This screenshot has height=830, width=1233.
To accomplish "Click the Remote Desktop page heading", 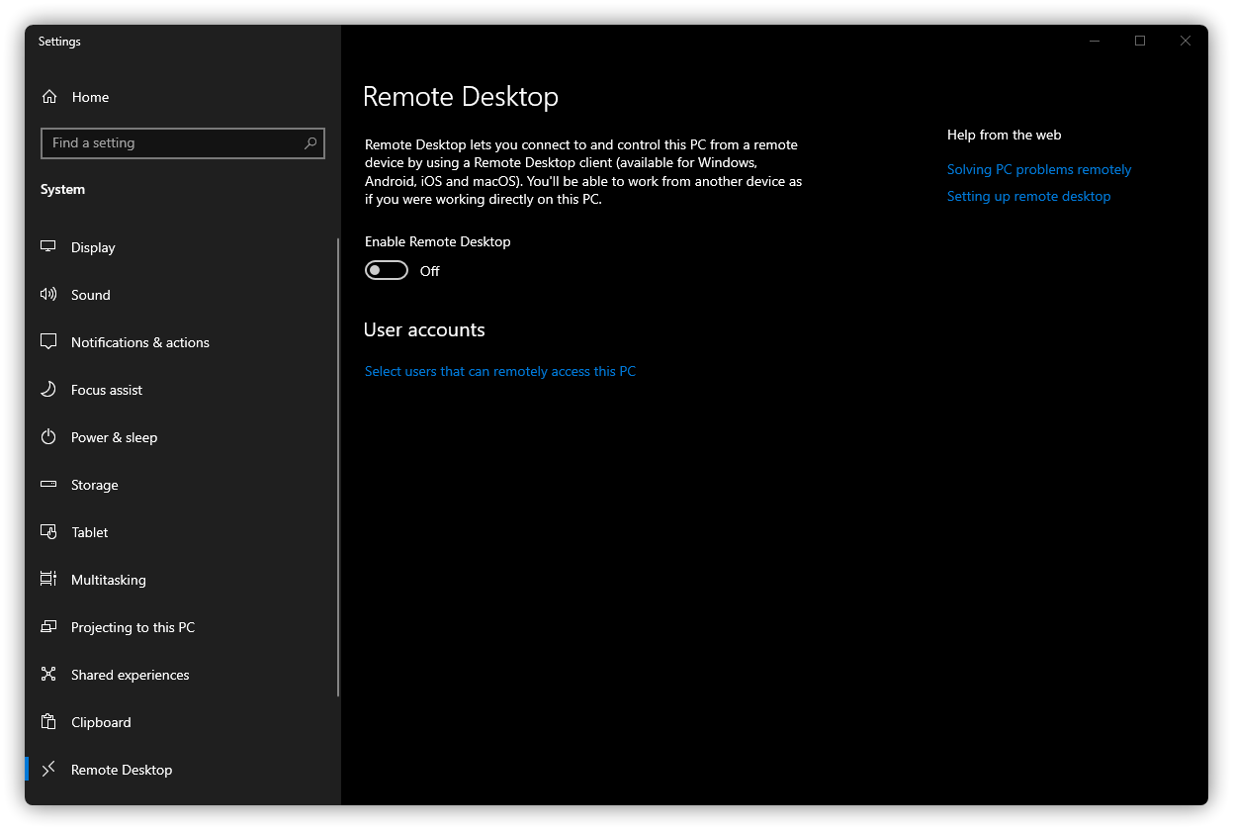I will tap(461, 97).
